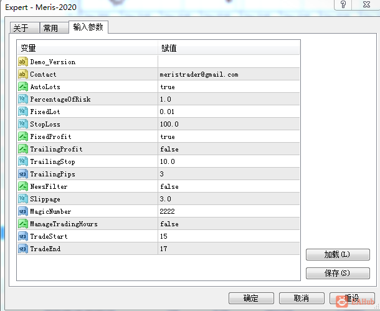This screenshot has height=311, width=380.
Task: Click the NewsFilter variable name
Action: [49, 186]
